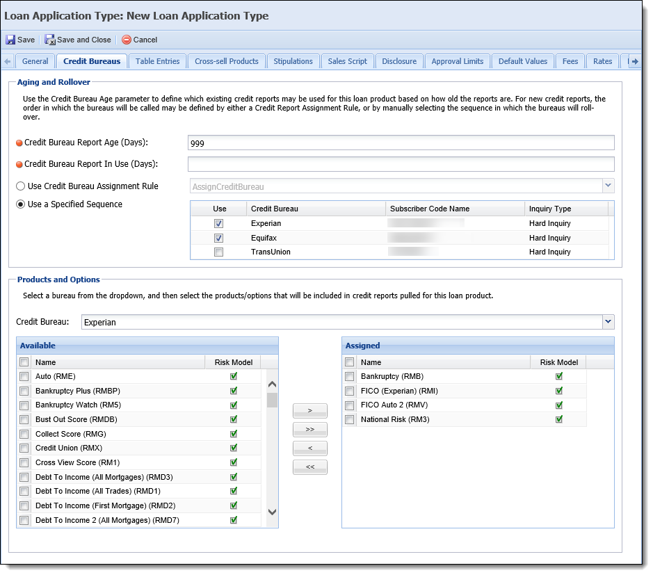Move selected item back to Available (<)
653x575 pixels.
tap(310, 448)
